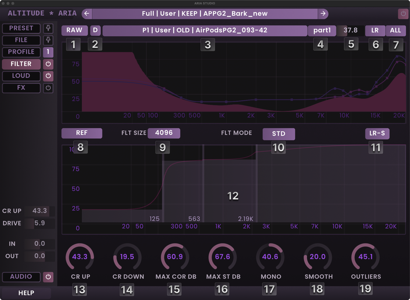Open the AirPodsPG2_093-42 profile selector
This screenshot has width=410, height=300.
tap(205, 31)
